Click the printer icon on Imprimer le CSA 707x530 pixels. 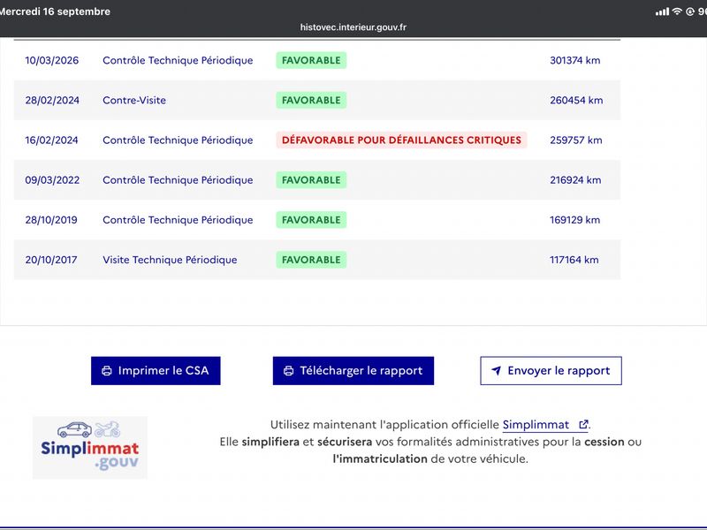pos(107,371)
